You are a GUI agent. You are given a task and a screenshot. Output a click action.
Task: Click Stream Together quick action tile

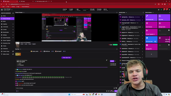click(x=151, y=32)
